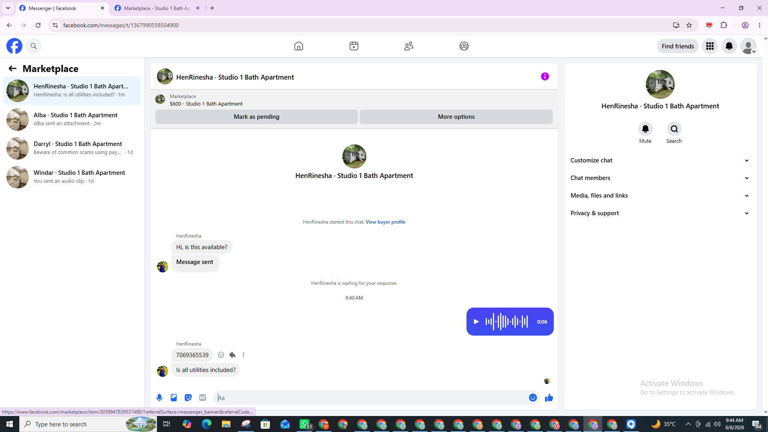Viewport: 768px width, 432px height.
Task: Expand the Chat members section
Action: (660, 178)
